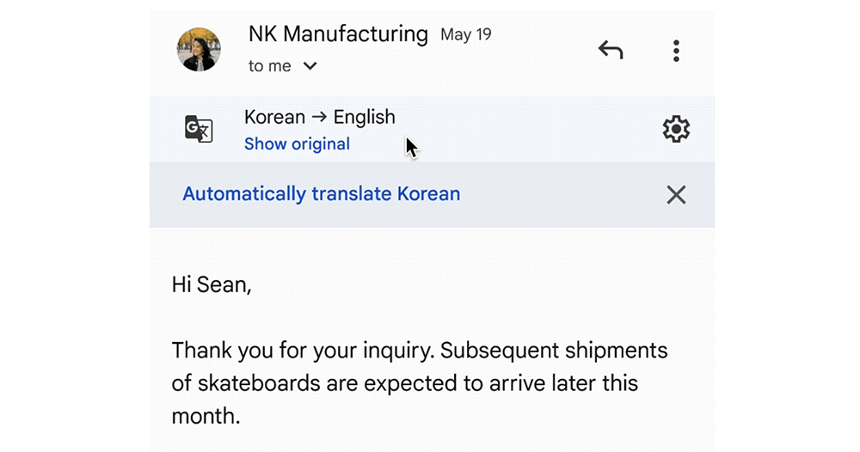Enable 'Automatically translate Korean'
Screen dimensions: 860x452
321,194
